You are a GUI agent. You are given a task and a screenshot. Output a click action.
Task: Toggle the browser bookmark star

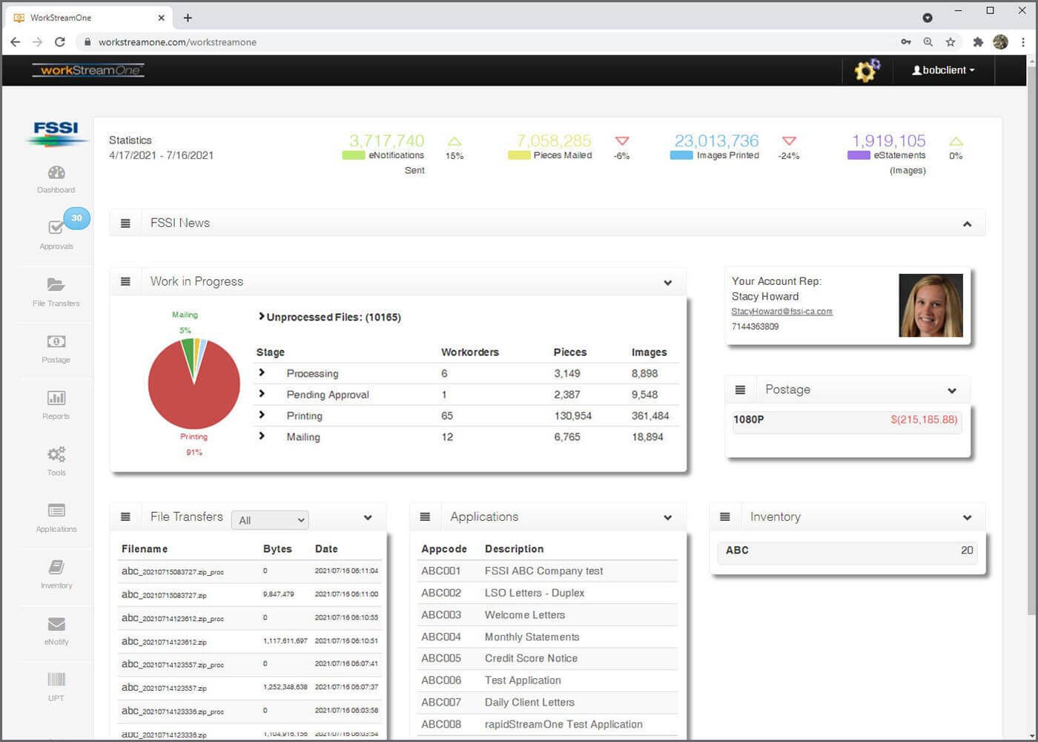click(951, 42)
